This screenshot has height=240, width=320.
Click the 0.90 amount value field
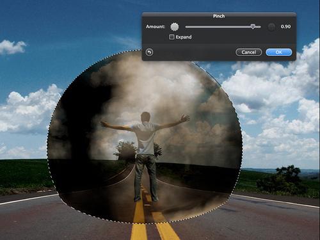coord(285,27)
